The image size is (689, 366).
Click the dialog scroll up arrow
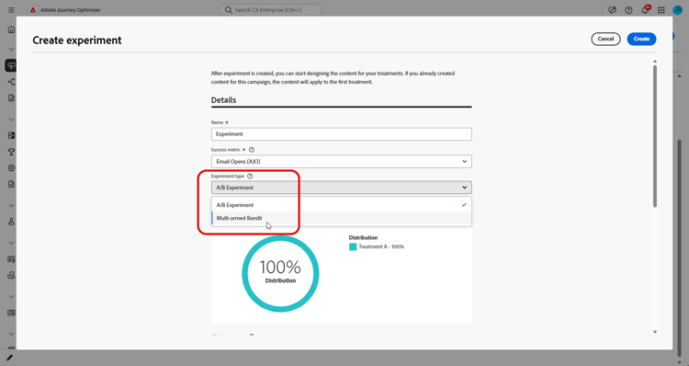(655, 61)
